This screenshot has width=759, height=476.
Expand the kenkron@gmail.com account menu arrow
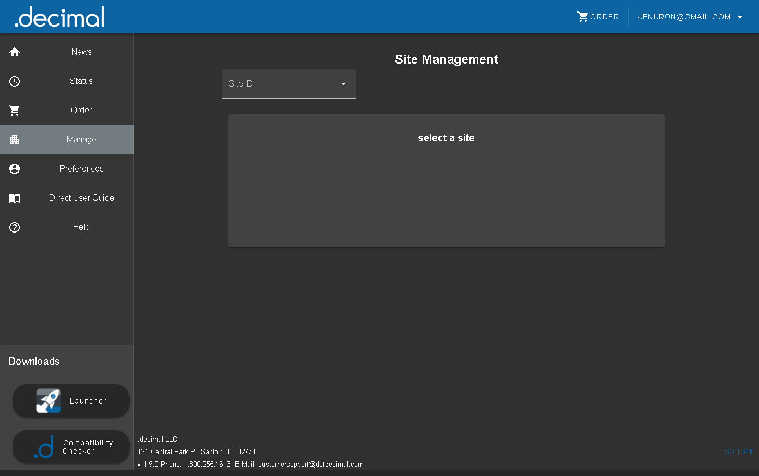click(x=740, y=17)
